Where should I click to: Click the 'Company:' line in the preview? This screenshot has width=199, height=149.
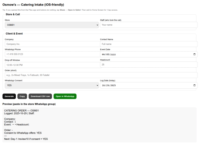(10, 119)
